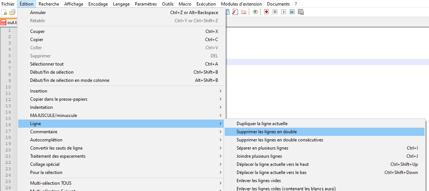Image resolution: width=429 pixels, height=191 pixels.
Task: Choose Copier in the menu
Action: coord(122,40)
